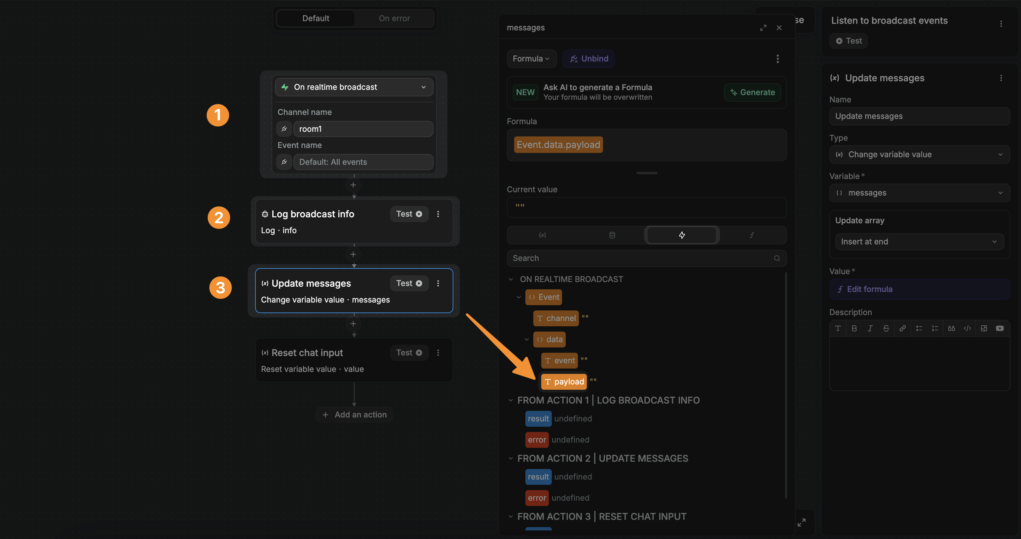1021x539 pixels.
Task: Collapse the ON REALTIME BROADCAST section
Action: tap(510, 279)
